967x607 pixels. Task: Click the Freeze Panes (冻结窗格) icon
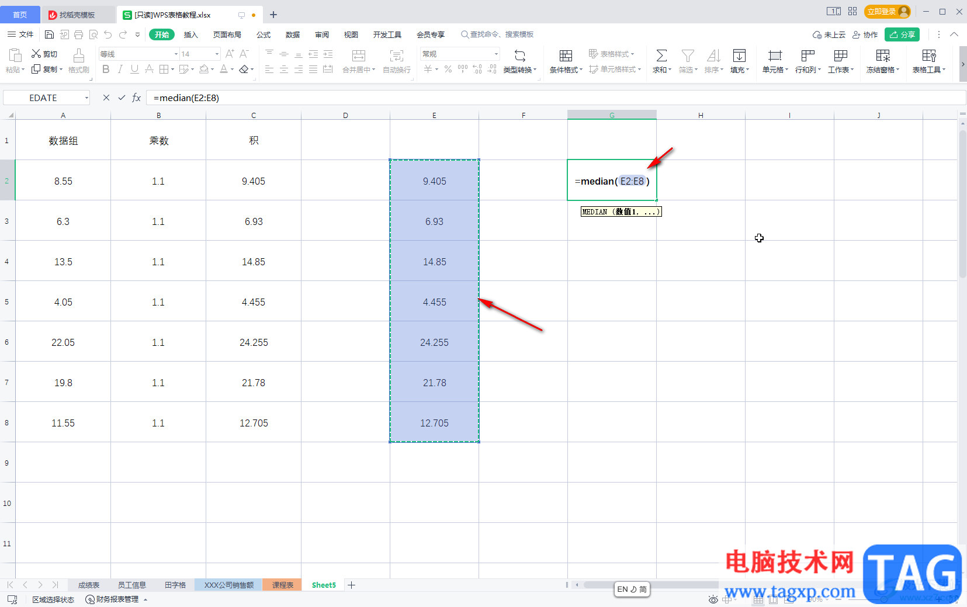883,56
